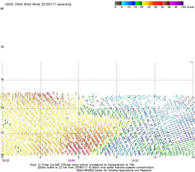This screenshot has height=172, width=195.
Task: Select the 74 latitude axis label
Action: pos(2,108)
